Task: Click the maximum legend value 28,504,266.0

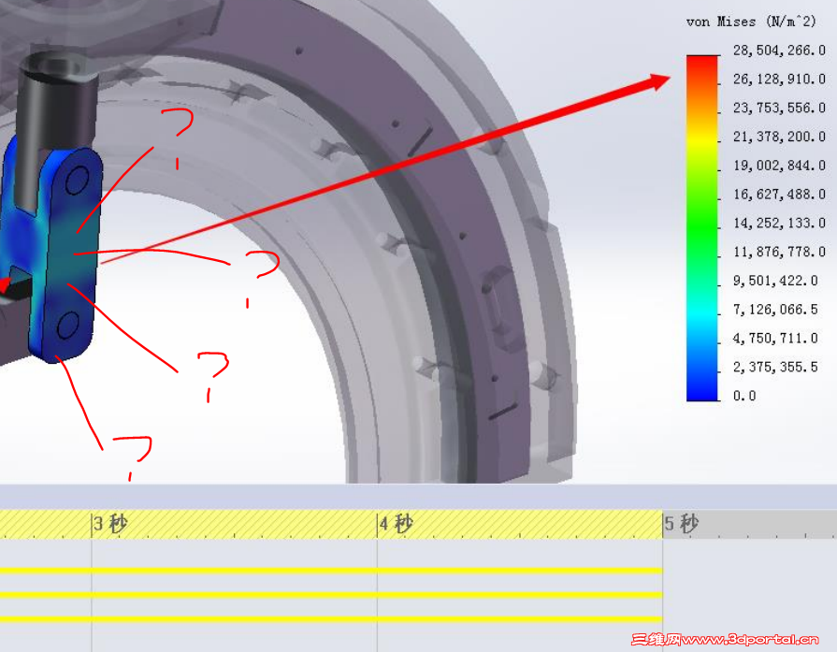Action: 779,51
